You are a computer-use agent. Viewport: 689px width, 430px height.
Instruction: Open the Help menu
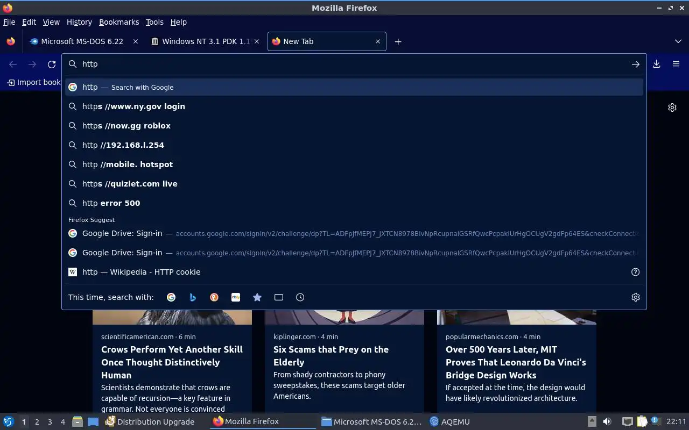coord(179,22)
